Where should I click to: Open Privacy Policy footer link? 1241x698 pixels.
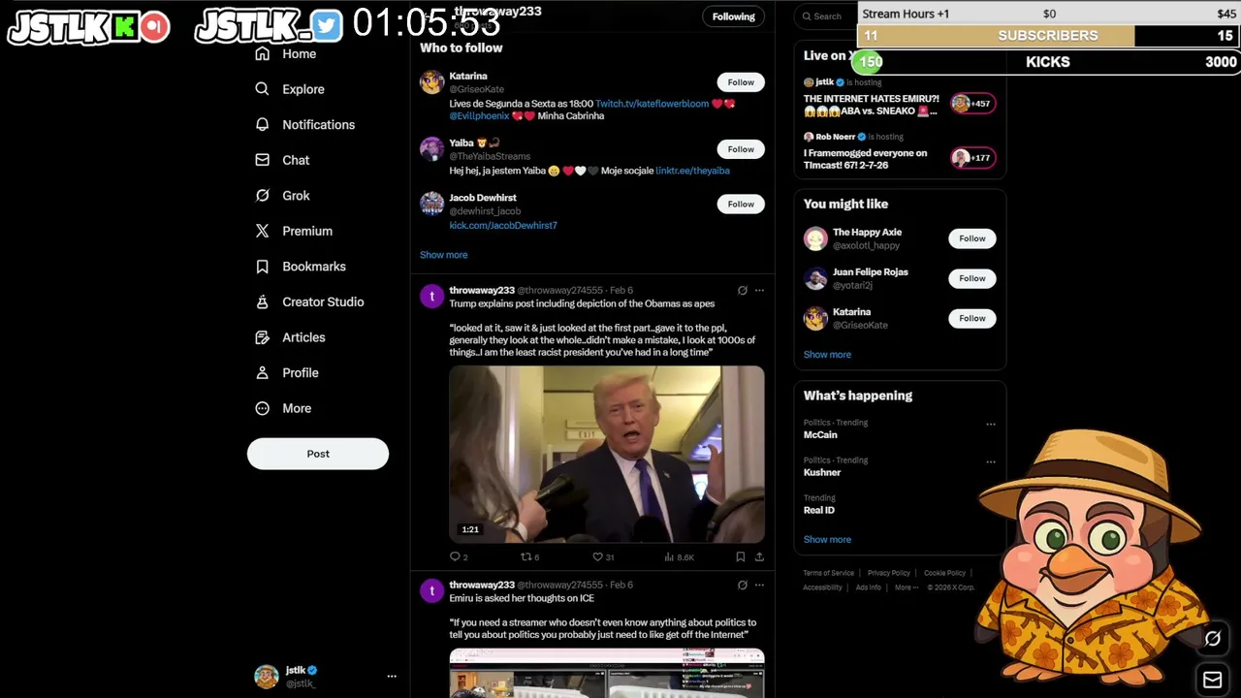click(x=889, y=573)
